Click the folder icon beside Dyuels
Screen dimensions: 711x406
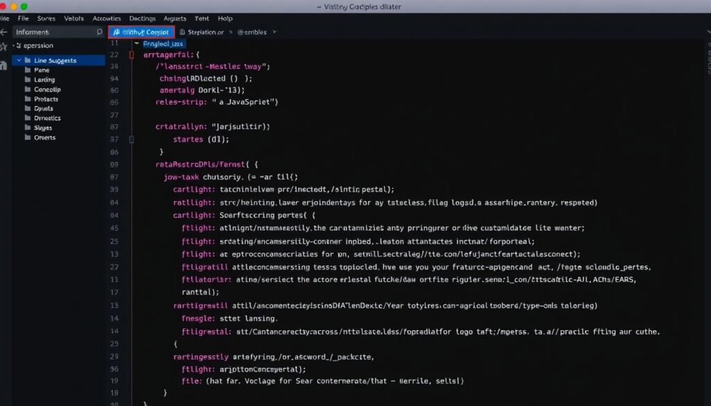(x=28, y=108)
